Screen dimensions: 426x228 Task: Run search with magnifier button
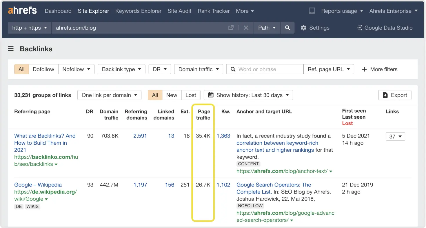(x=287, y=28)
